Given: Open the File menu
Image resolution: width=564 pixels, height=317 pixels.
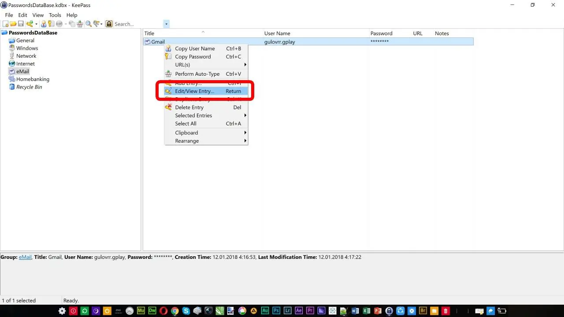Looking at the screenshot, I should (x=9, y=15).
